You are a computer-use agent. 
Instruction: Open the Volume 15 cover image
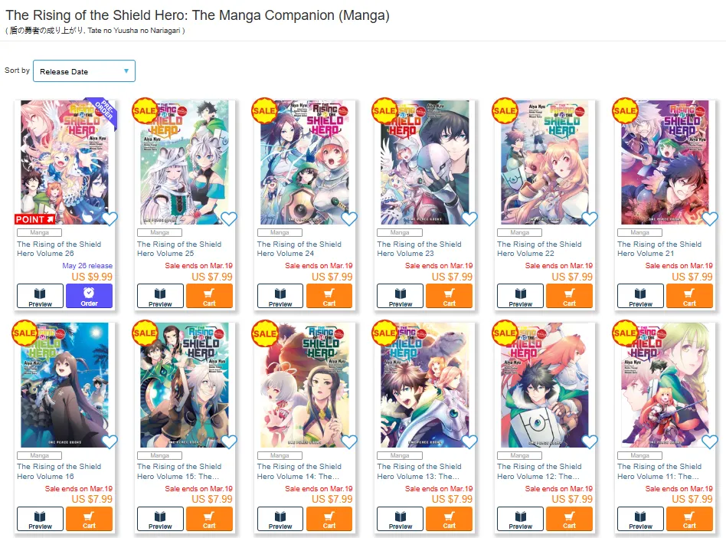[x=185, y=385]
